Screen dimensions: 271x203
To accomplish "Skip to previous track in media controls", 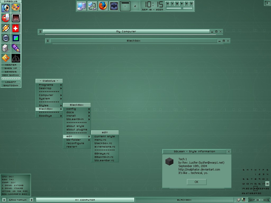I will click(x=168, y=4).
